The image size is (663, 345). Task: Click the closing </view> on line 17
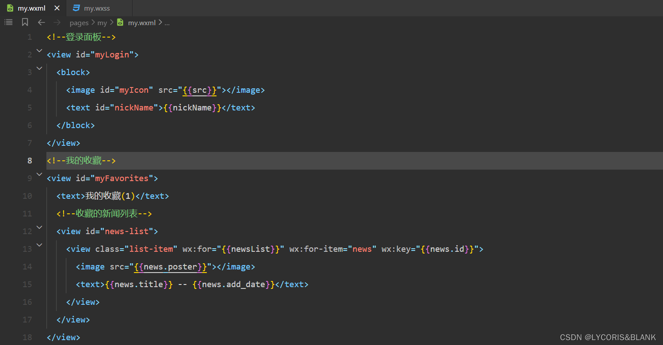(73, 320)
